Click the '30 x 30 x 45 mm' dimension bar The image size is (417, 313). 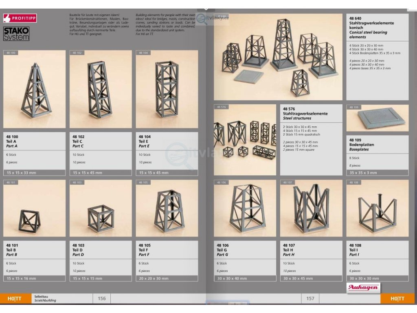coord(311,278)
